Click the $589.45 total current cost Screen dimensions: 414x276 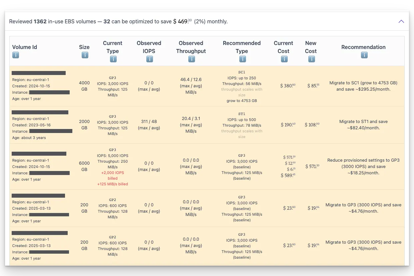(x=288, y=175)
